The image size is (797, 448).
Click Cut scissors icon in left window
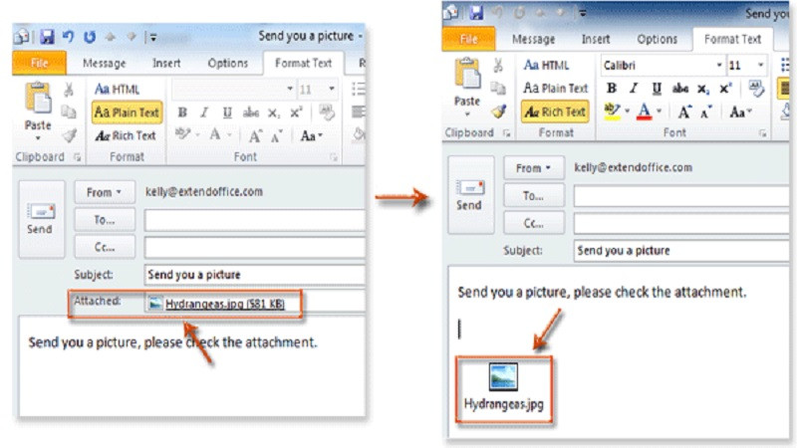pyautogui.click(x=69, y=90)
